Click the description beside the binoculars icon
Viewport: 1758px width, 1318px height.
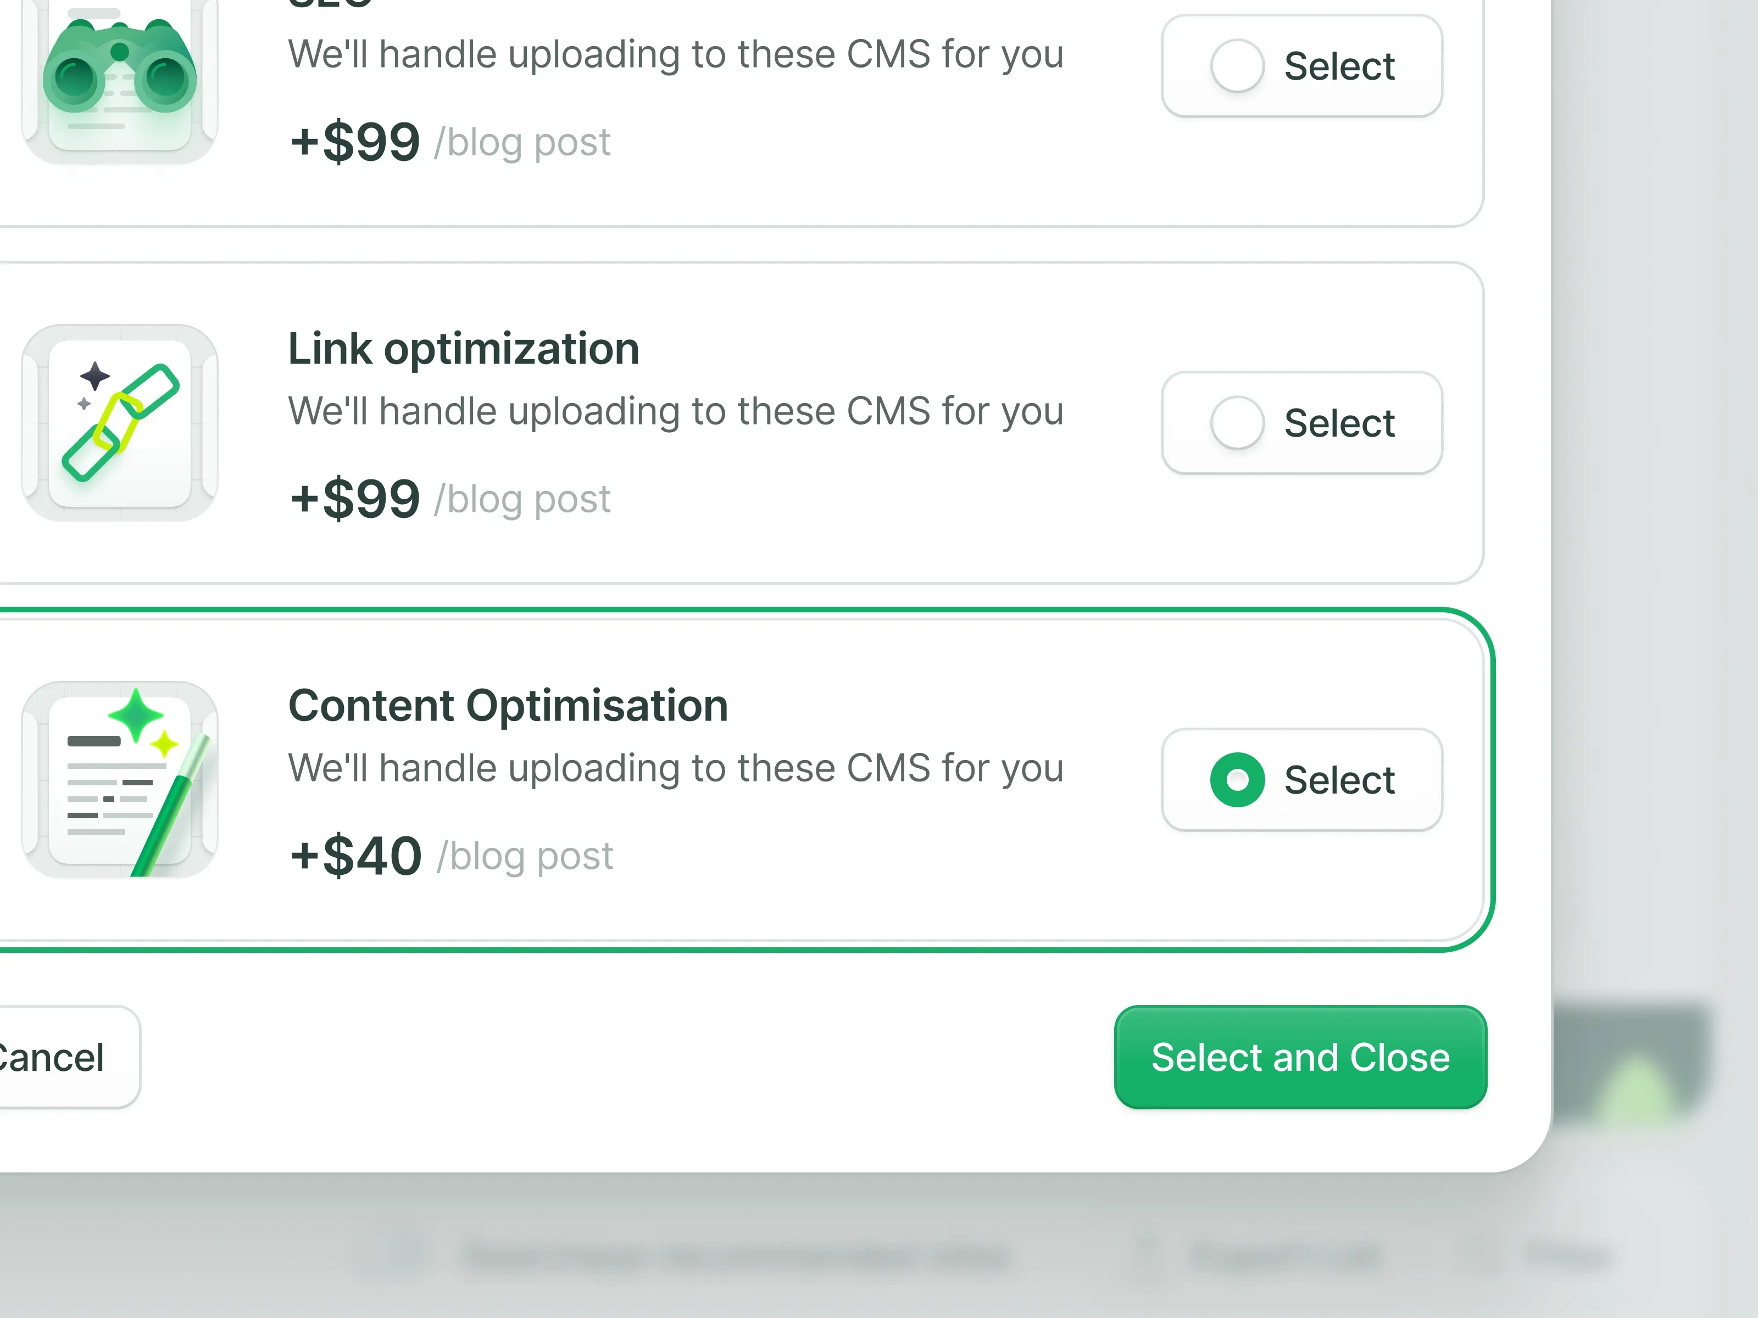point(675,55)
